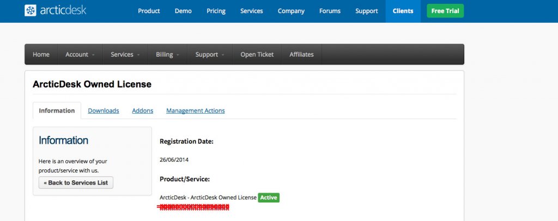This screenshot has height=221, width=558.
Task: Open the Forums link
Action: point(330,11)
